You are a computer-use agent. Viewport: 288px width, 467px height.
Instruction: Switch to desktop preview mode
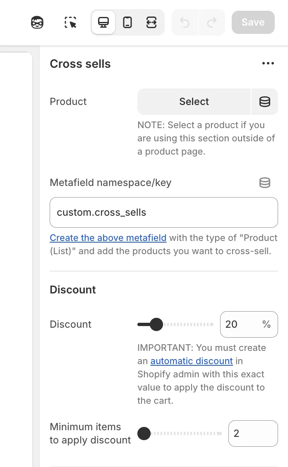pos(103,22)
